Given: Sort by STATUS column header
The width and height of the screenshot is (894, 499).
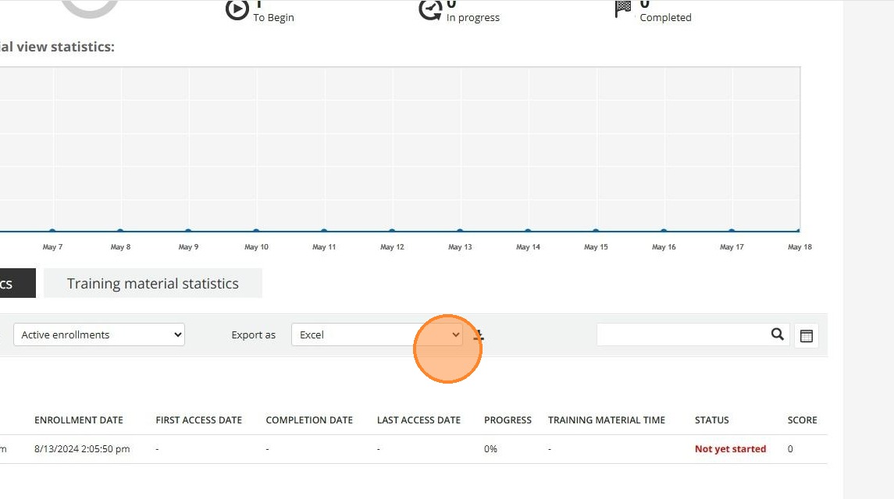Looking at the screenshot, I should tap(711, 419).
